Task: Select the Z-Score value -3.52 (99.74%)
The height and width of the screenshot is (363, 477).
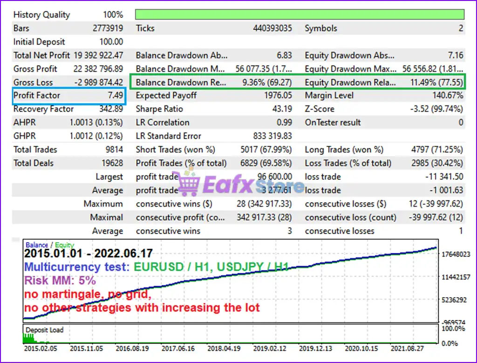Action: (437, 109)
